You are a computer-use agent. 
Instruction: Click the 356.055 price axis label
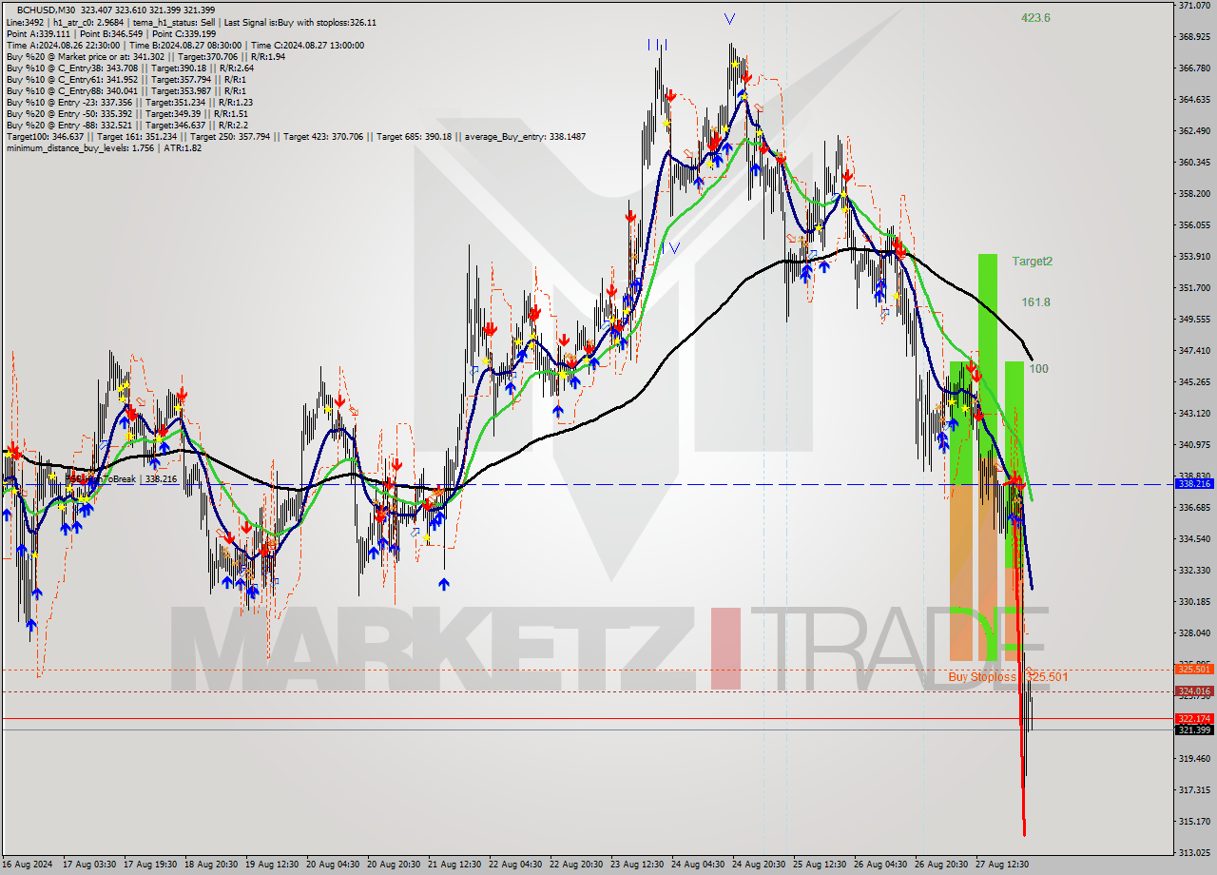1194,225
